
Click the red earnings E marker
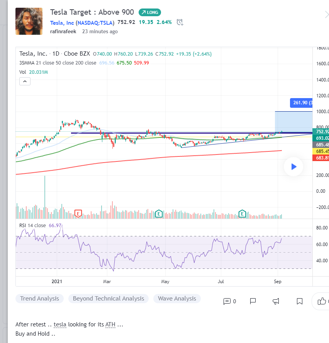pyautogui.click(x=78, y=213)
